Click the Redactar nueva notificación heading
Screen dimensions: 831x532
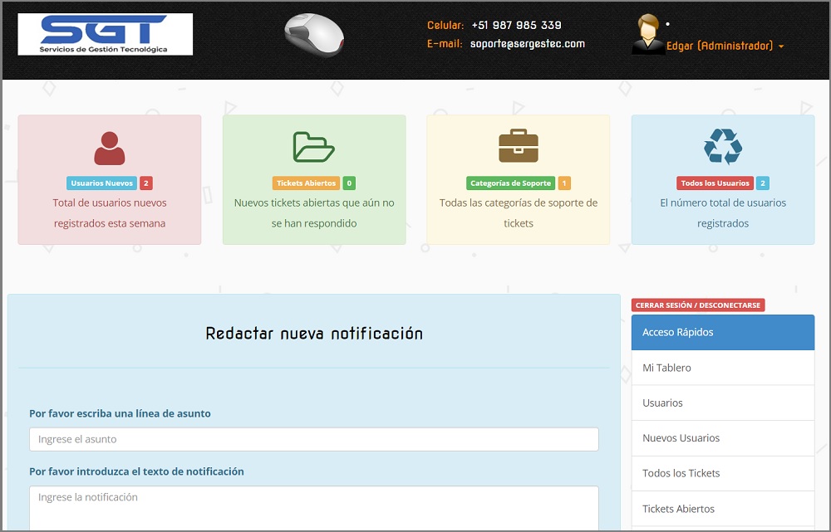[x=314, y=334]
